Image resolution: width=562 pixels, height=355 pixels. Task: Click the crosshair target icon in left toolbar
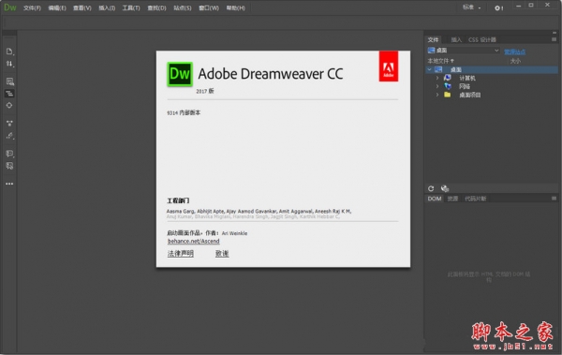[9, 106]
